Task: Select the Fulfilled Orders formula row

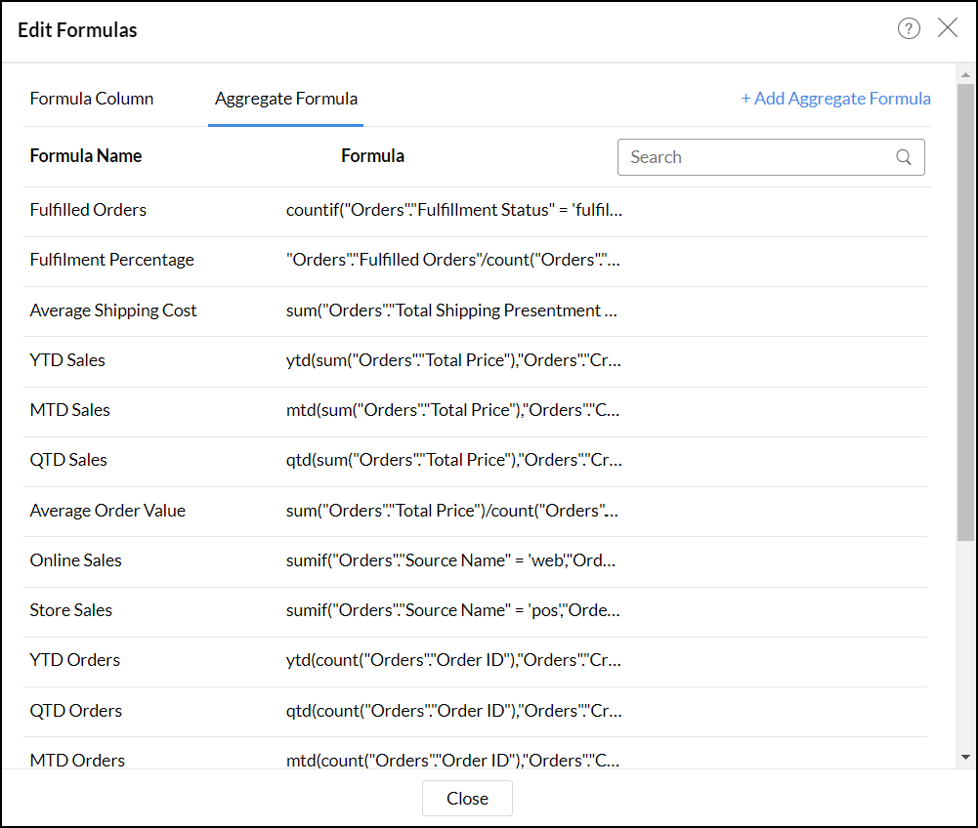Action: point(88,210)
